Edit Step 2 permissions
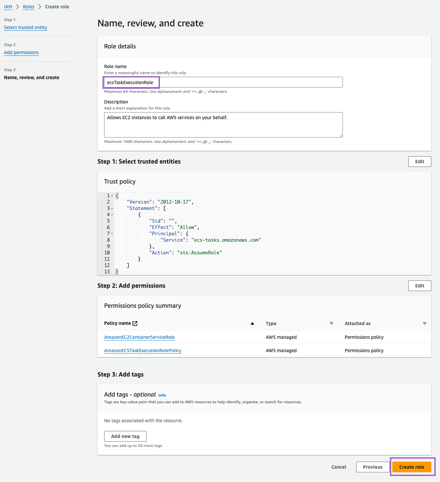Screen dimensions: 440x482 (x=419, y=286)
